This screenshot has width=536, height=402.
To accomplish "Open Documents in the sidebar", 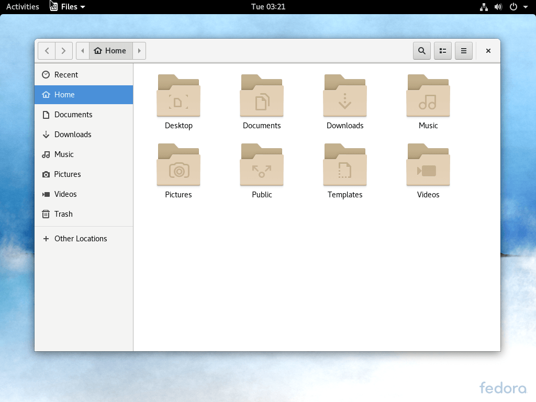I will tap(84, 115).
